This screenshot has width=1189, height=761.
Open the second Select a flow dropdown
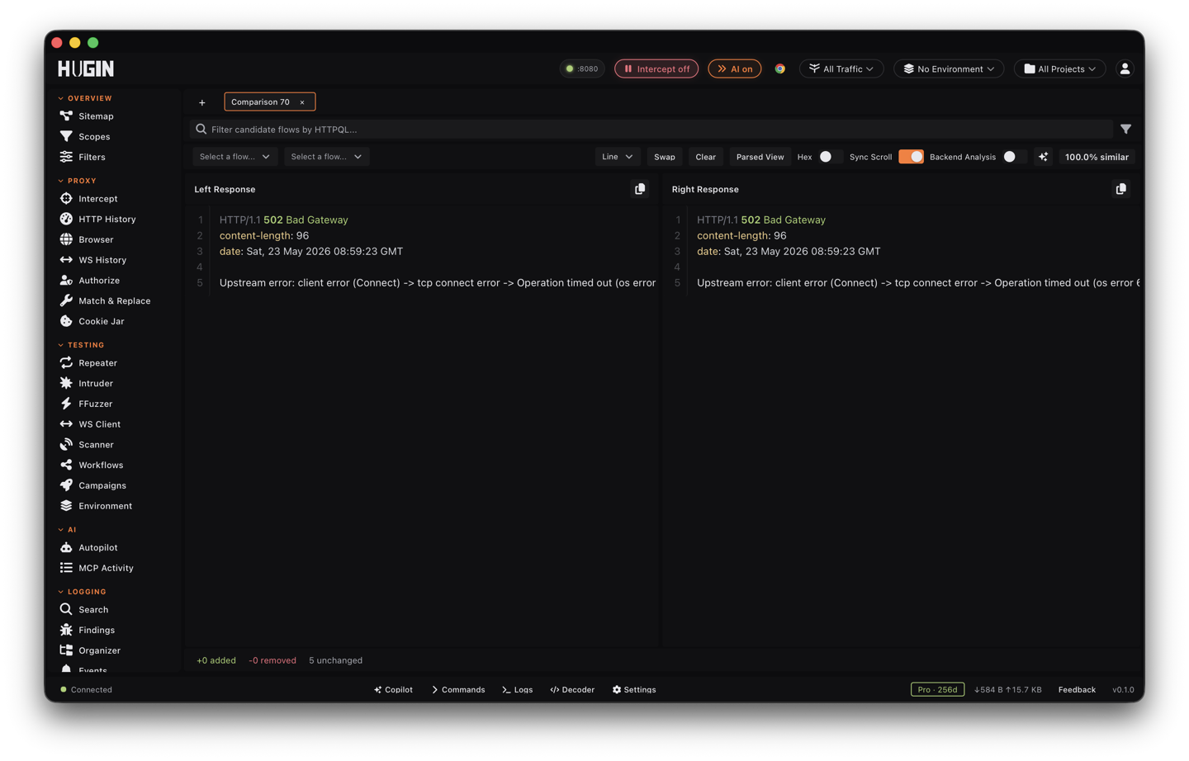coord(326,157)
